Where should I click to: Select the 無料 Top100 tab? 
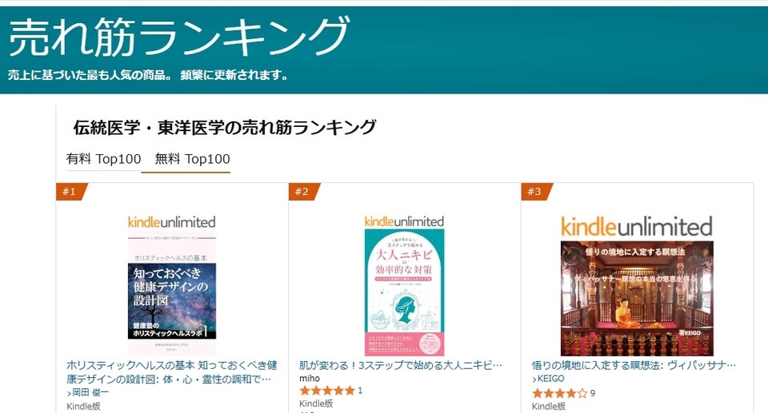(192, 159)
